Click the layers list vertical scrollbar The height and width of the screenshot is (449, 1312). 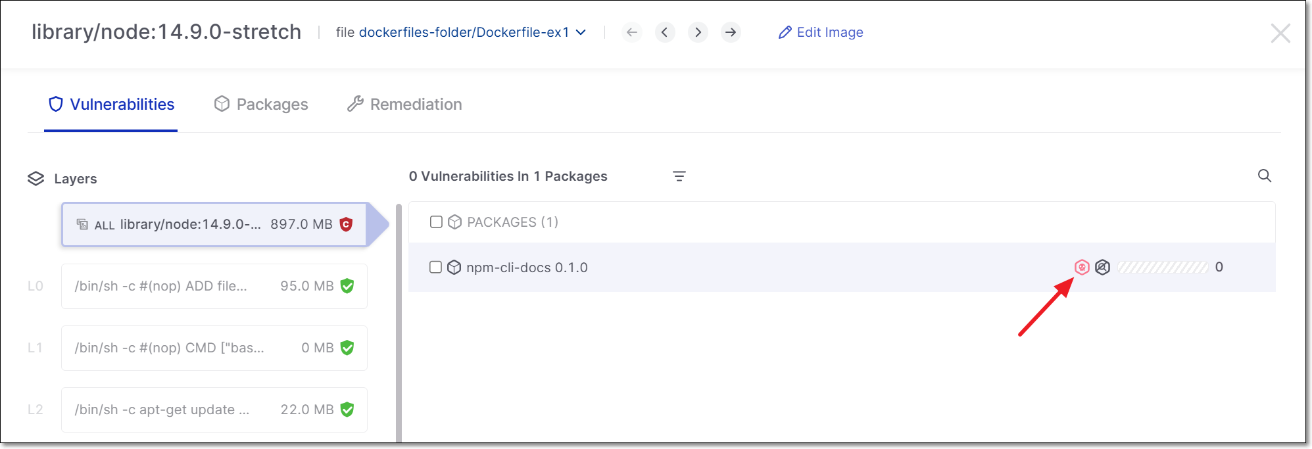(x=399, y=322)
